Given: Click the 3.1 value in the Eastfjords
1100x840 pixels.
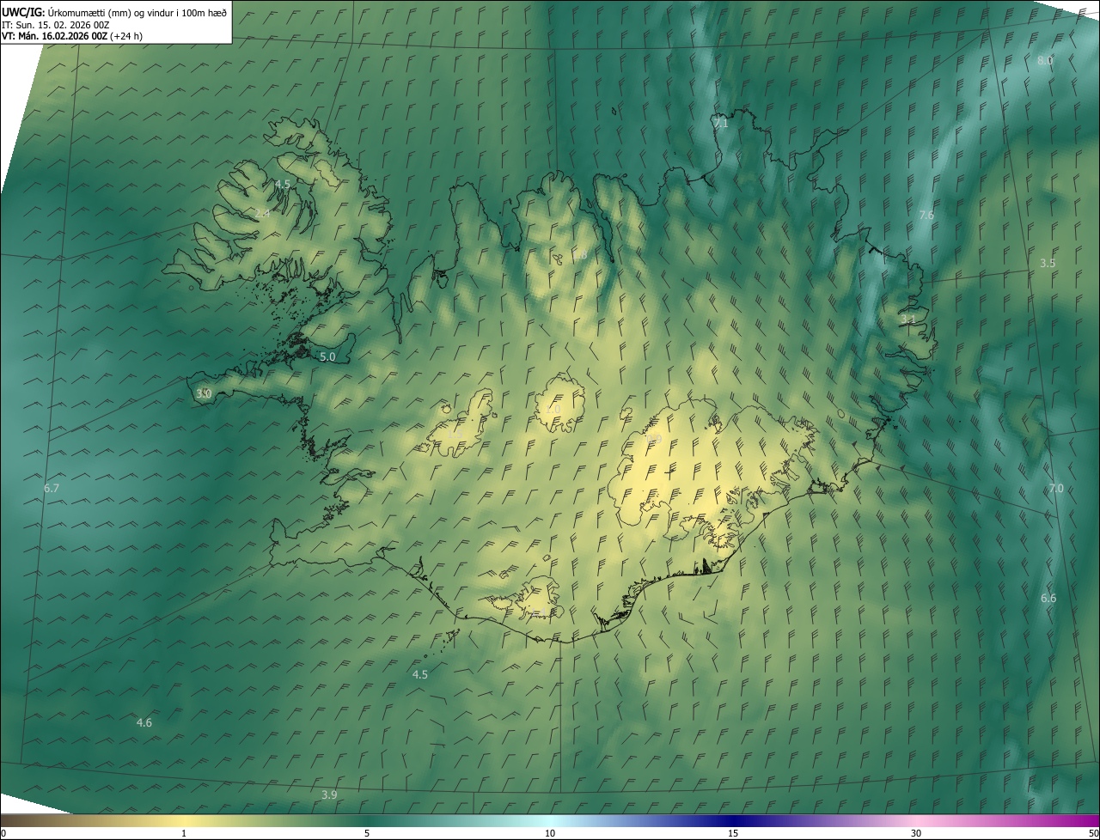Looking at the screenshot, I should point(907,320).
